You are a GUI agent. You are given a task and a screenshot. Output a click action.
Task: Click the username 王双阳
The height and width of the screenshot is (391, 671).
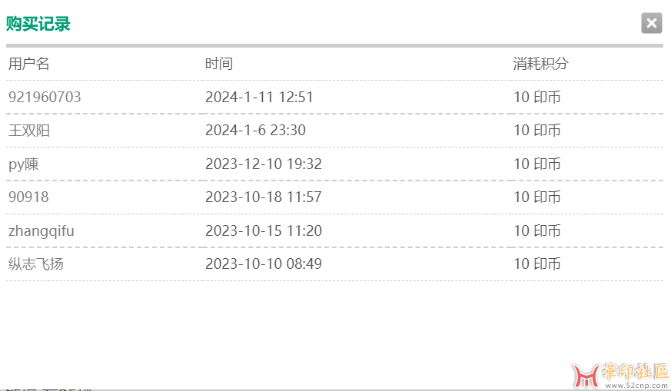29,131
